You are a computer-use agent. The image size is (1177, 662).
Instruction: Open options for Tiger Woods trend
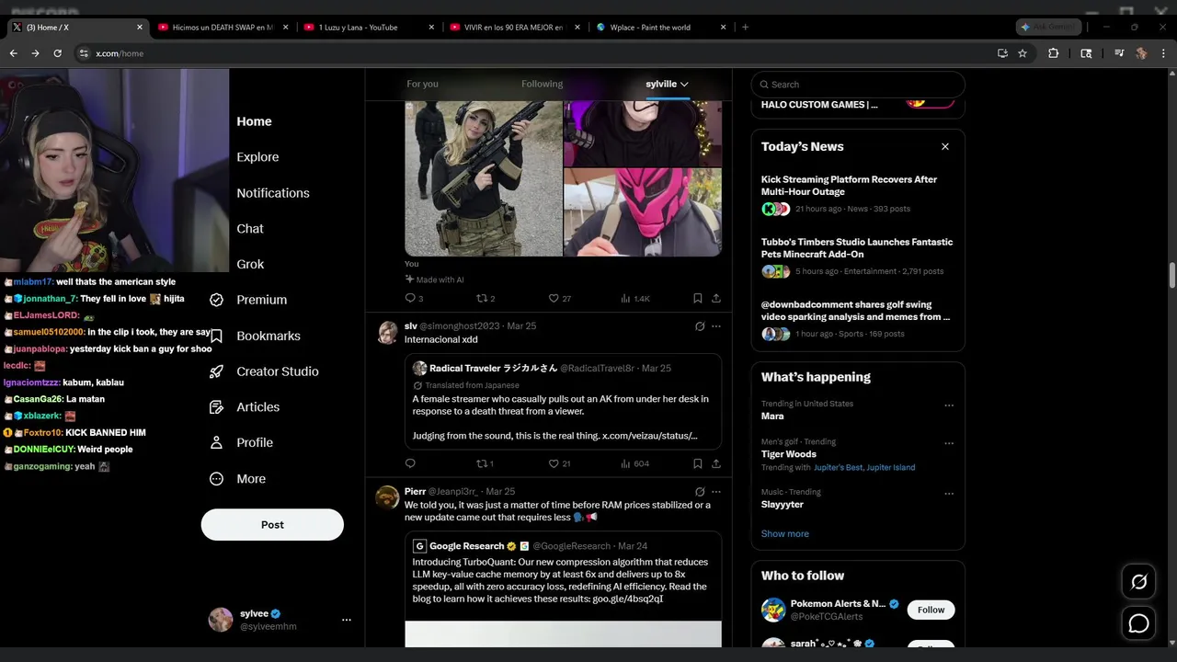949,443
